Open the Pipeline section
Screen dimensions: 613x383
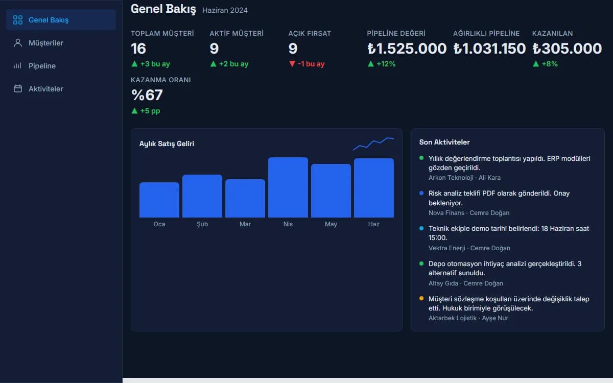[x=61, y=66]
